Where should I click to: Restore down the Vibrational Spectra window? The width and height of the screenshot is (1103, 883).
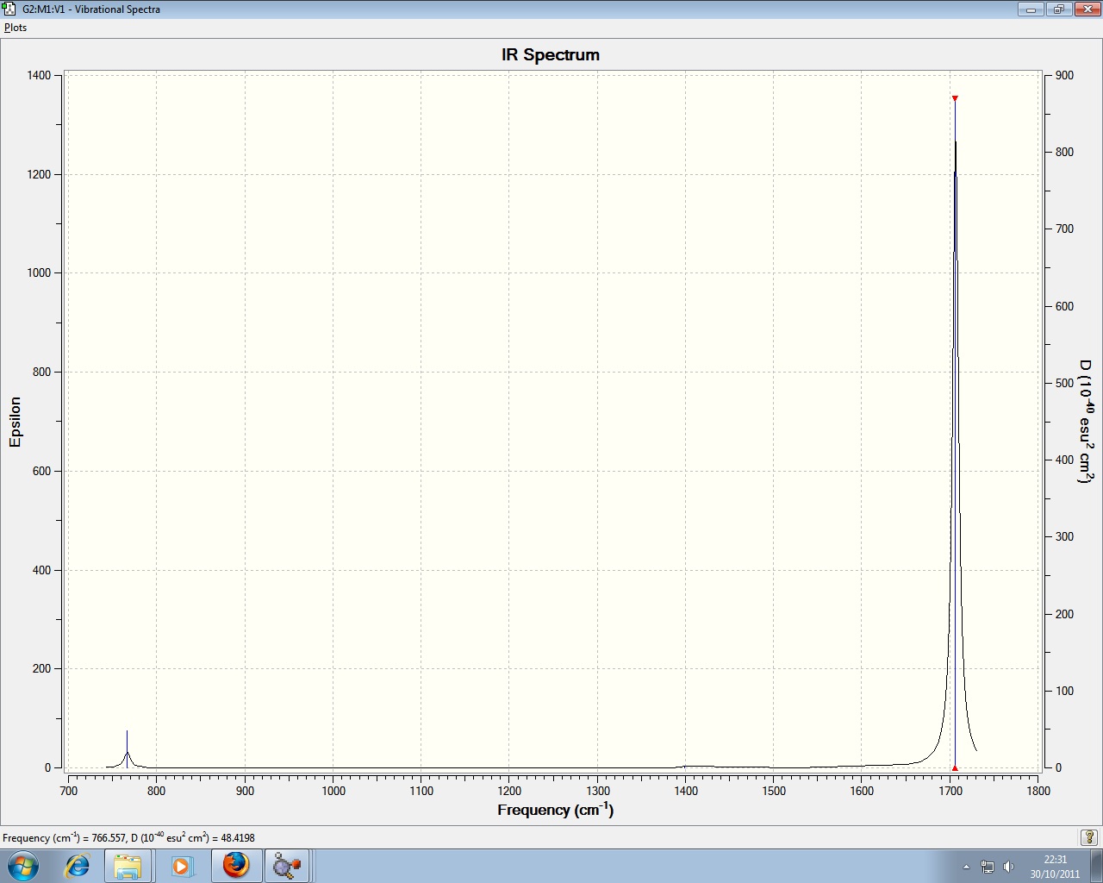[x=1058, y=9]
